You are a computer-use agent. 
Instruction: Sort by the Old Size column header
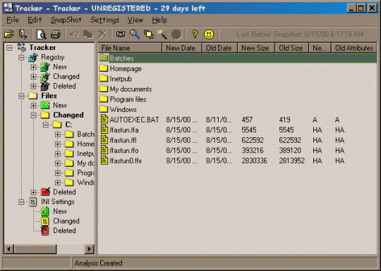point(291,48)
